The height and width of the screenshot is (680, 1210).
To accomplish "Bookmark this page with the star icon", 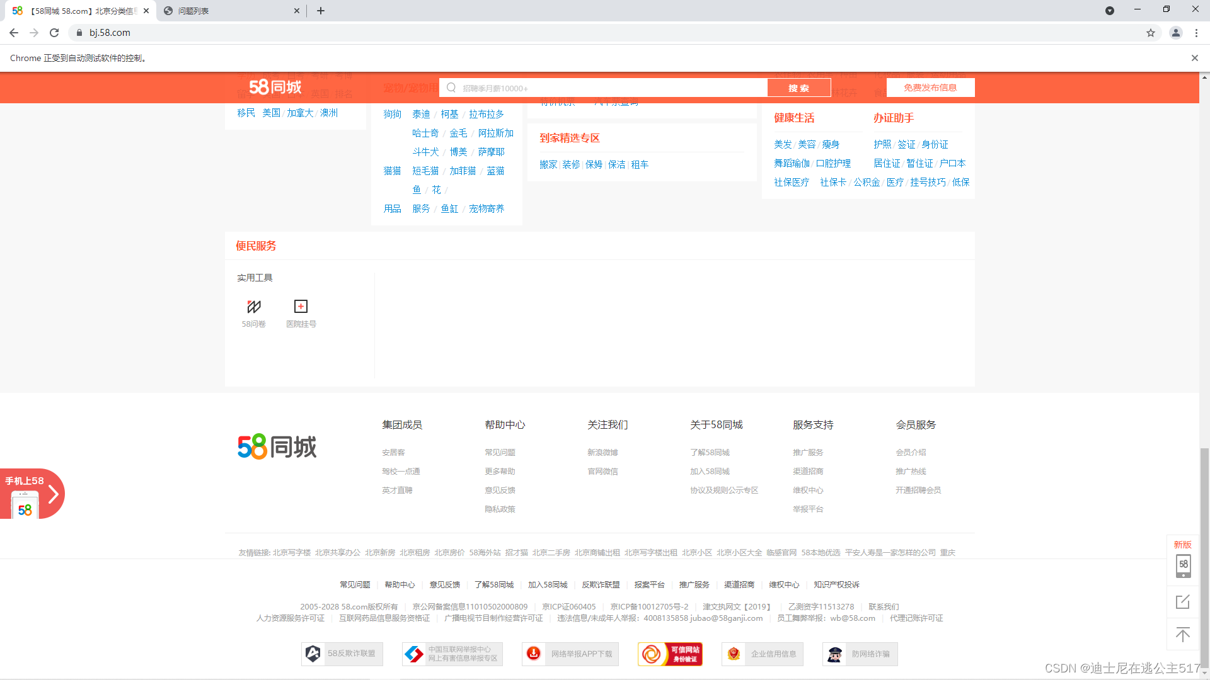I will (1151, 33).
